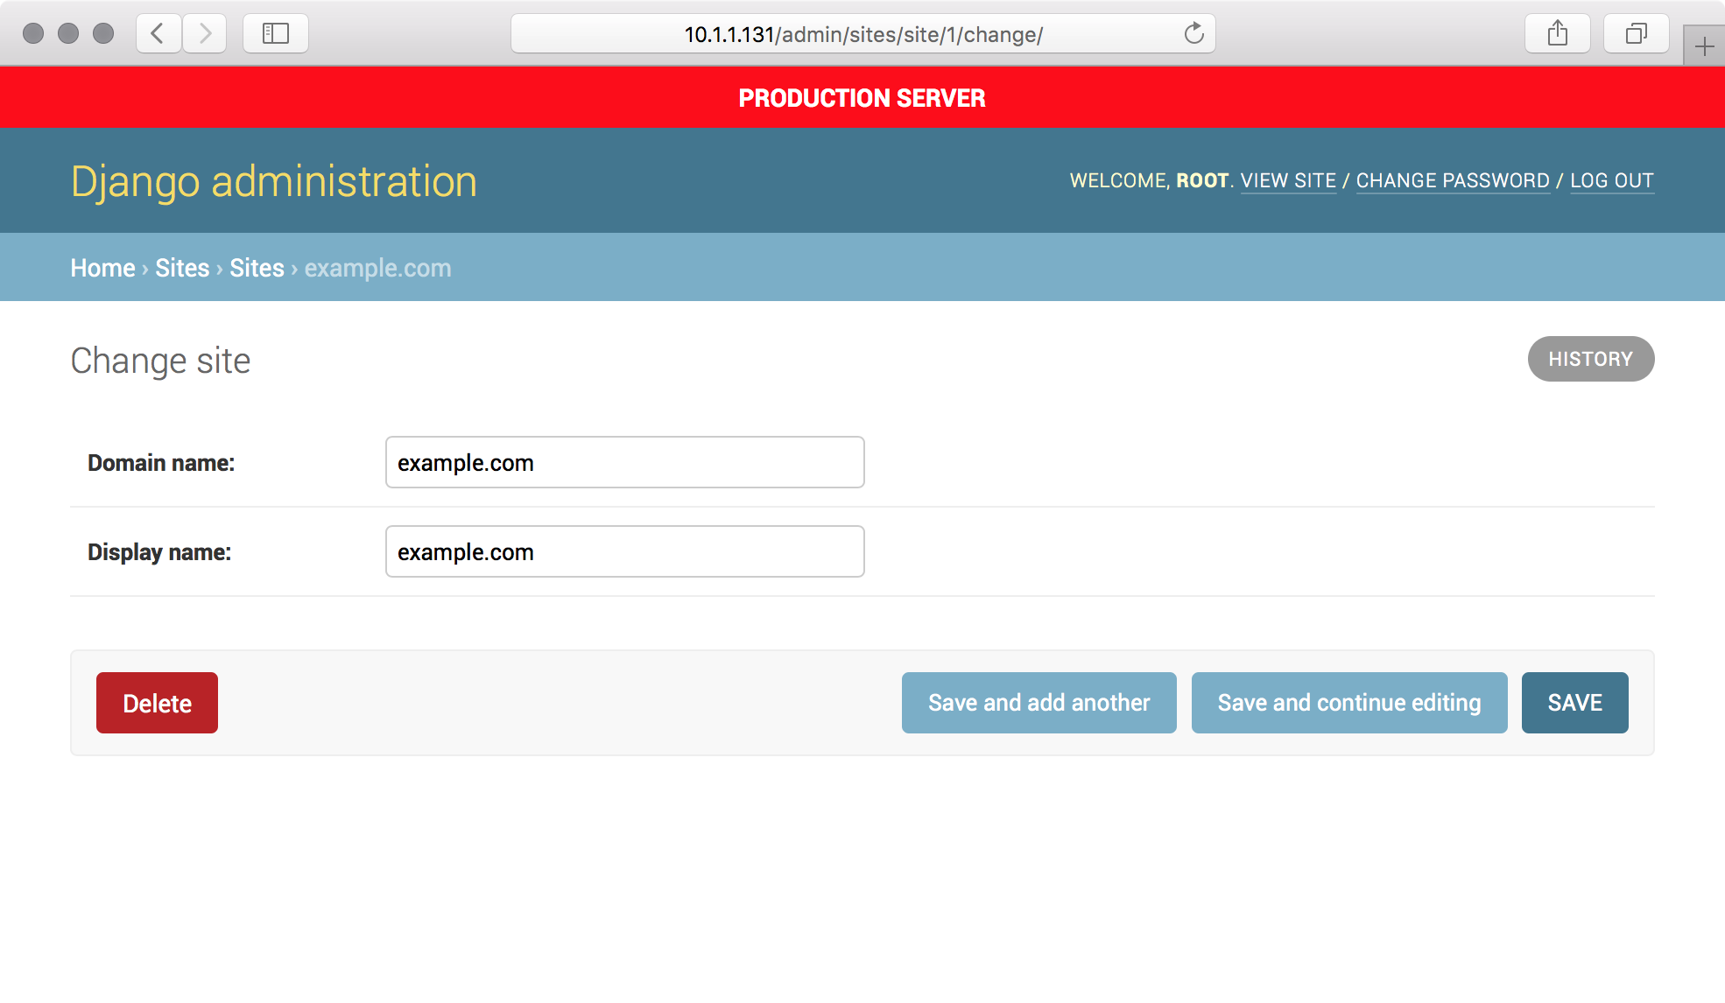The image size is (1725, 1003).
Task: Open the CHANGE PASSWORD link
Action: tap(1453, 180)
